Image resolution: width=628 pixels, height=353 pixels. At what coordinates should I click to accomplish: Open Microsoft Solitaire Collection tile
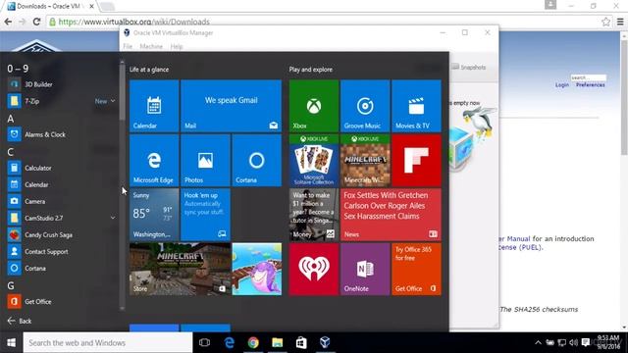tap(314, 161)
